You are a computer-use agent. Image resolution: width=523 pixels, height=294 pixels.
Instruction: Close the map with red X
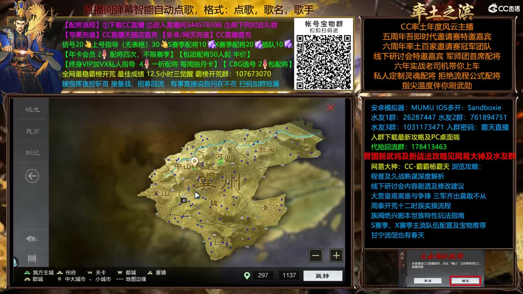tap(331, 107)
